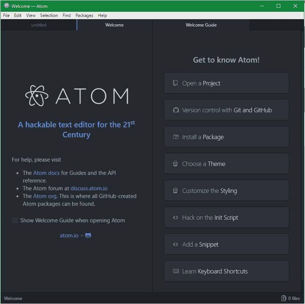Click the Atom logo on the Welcome pane
Screen dimensions: 305x304
(x=77, y=96)
